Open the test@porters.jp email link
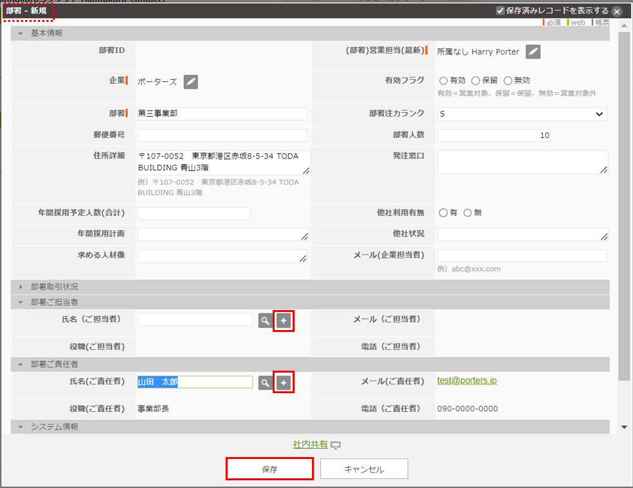 tap(467, 381)
